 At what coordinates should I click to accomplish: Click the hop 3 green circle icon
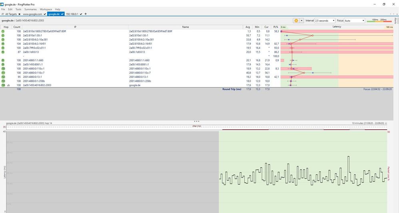click(3, 39)
